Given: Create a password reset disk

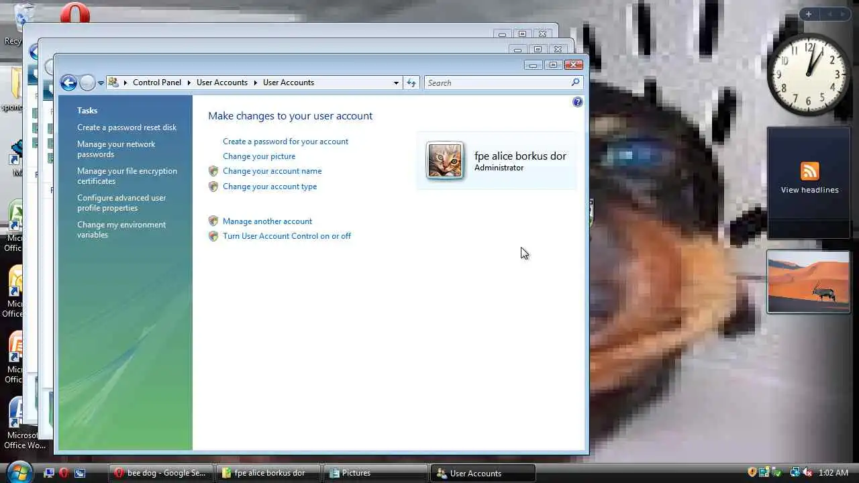Looking at the screenshot, I should pyautogui.click(x=127, y=127).
